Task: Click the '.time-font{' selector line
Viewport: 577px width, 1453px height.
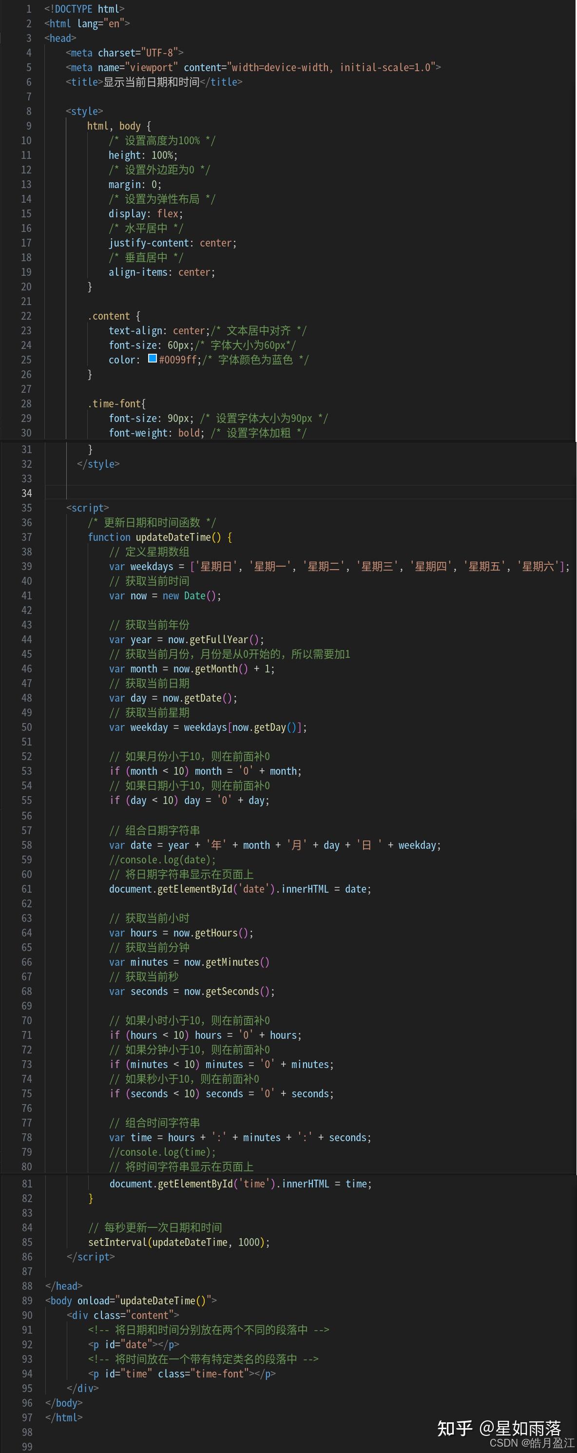Action: [117, 404]
